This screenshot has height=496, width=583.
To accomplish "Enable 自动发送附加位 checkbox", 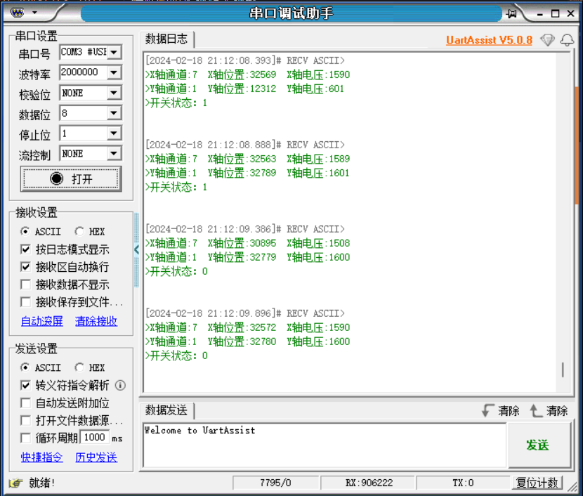I will 25,403.
